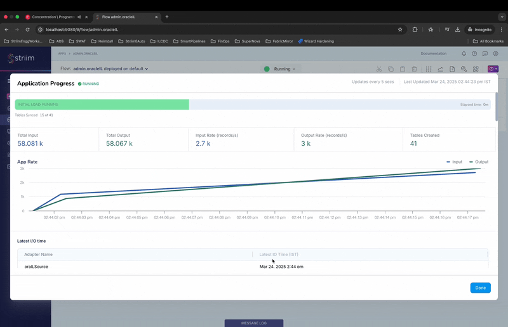Click the Input Rate value 2.7 k
The height and width of the screenshot is (327, 508).
203,144
